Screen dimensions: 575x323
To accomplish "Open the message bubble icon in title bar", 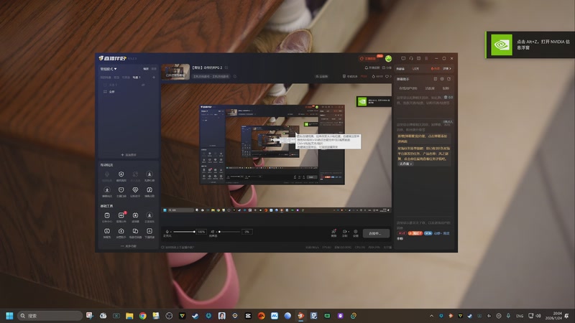I will click(x=403, y=59).
